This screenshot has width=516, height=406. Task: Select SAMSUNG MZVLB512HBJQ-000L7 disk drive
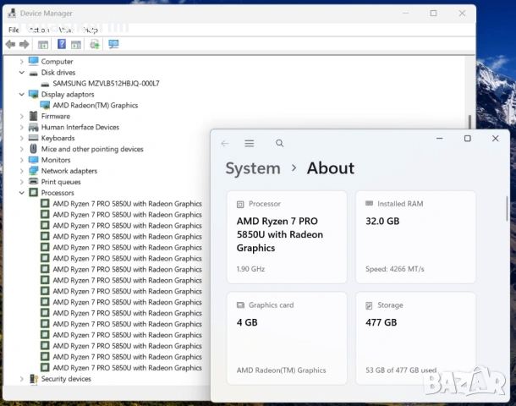[x=106, y=83]
